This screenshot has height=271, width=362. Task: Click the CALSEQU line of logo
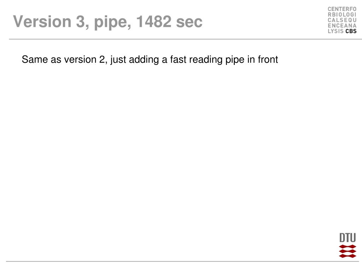tap(342, 20)
